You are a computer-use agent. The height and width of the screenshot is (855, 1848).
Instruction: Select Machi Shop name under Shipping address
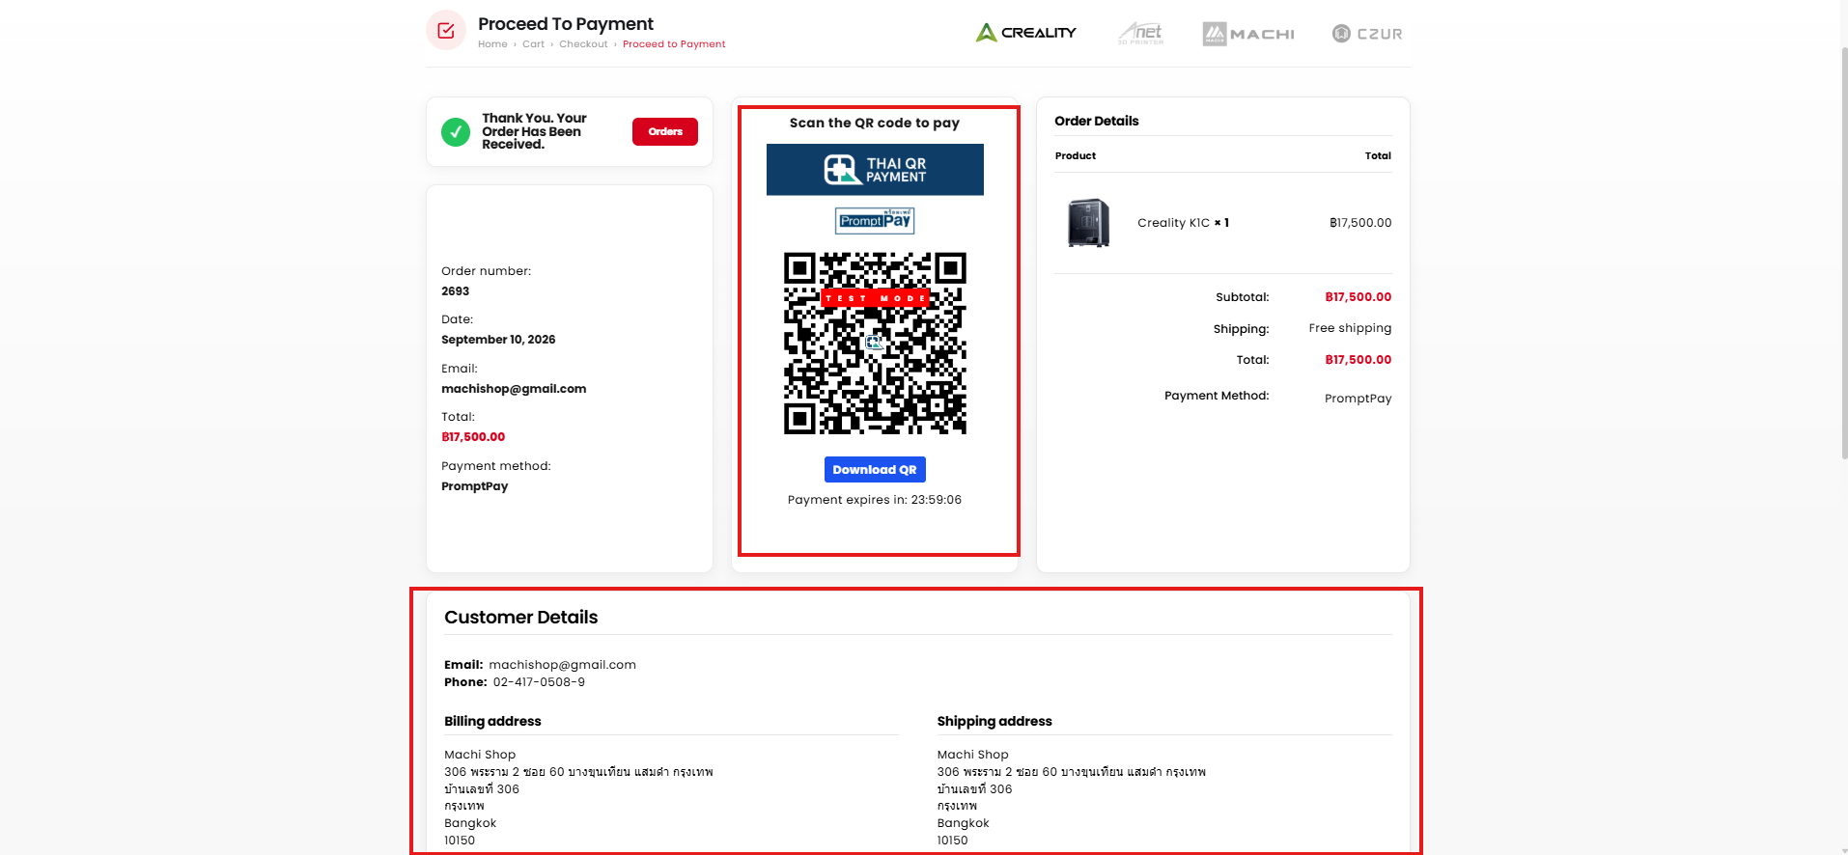pos(973,755)
